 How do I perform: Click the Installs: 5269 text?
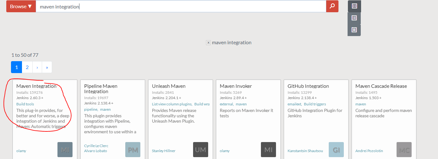(x=231, y=93)
